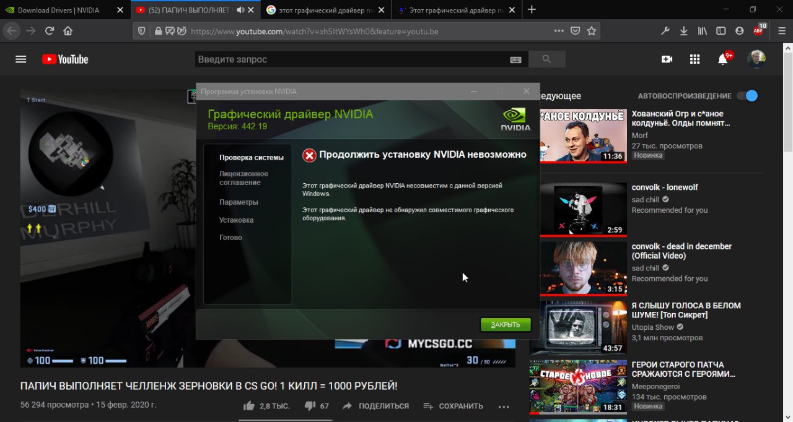
Task: Select 'Готово' step in installer sidebar
Action: click(x=230, y=238)
